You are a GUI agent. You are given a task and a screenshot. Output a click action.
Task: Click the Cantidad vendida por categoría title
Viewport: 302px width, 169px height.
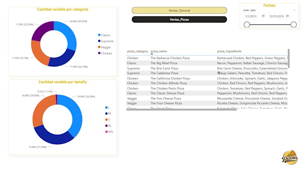(x=63, y=9)
